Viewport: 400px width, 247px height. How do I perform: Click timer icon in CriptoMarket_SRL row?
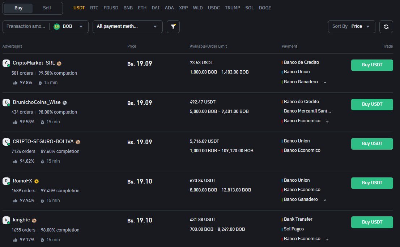[x=40, y=83]
